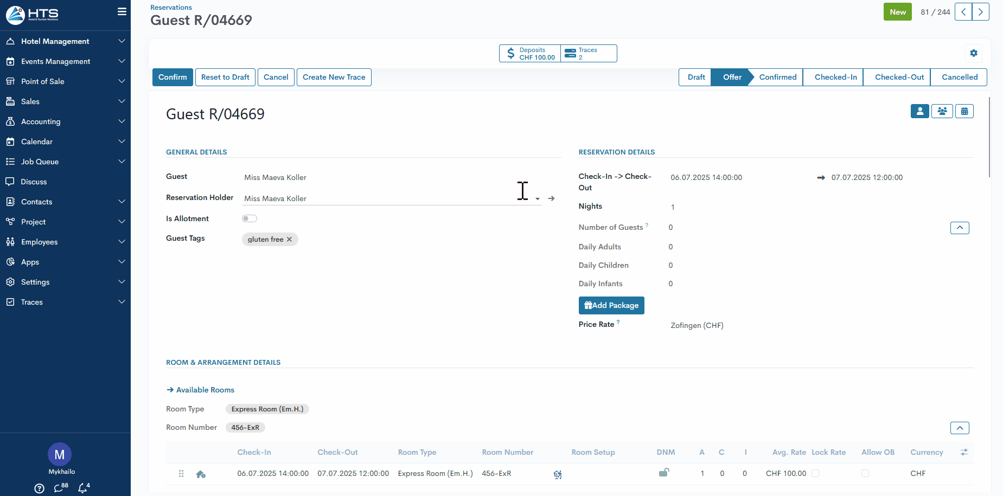Click the Create New Trace button
This screenshot has height=496, width=1003.
pos(334,77)
